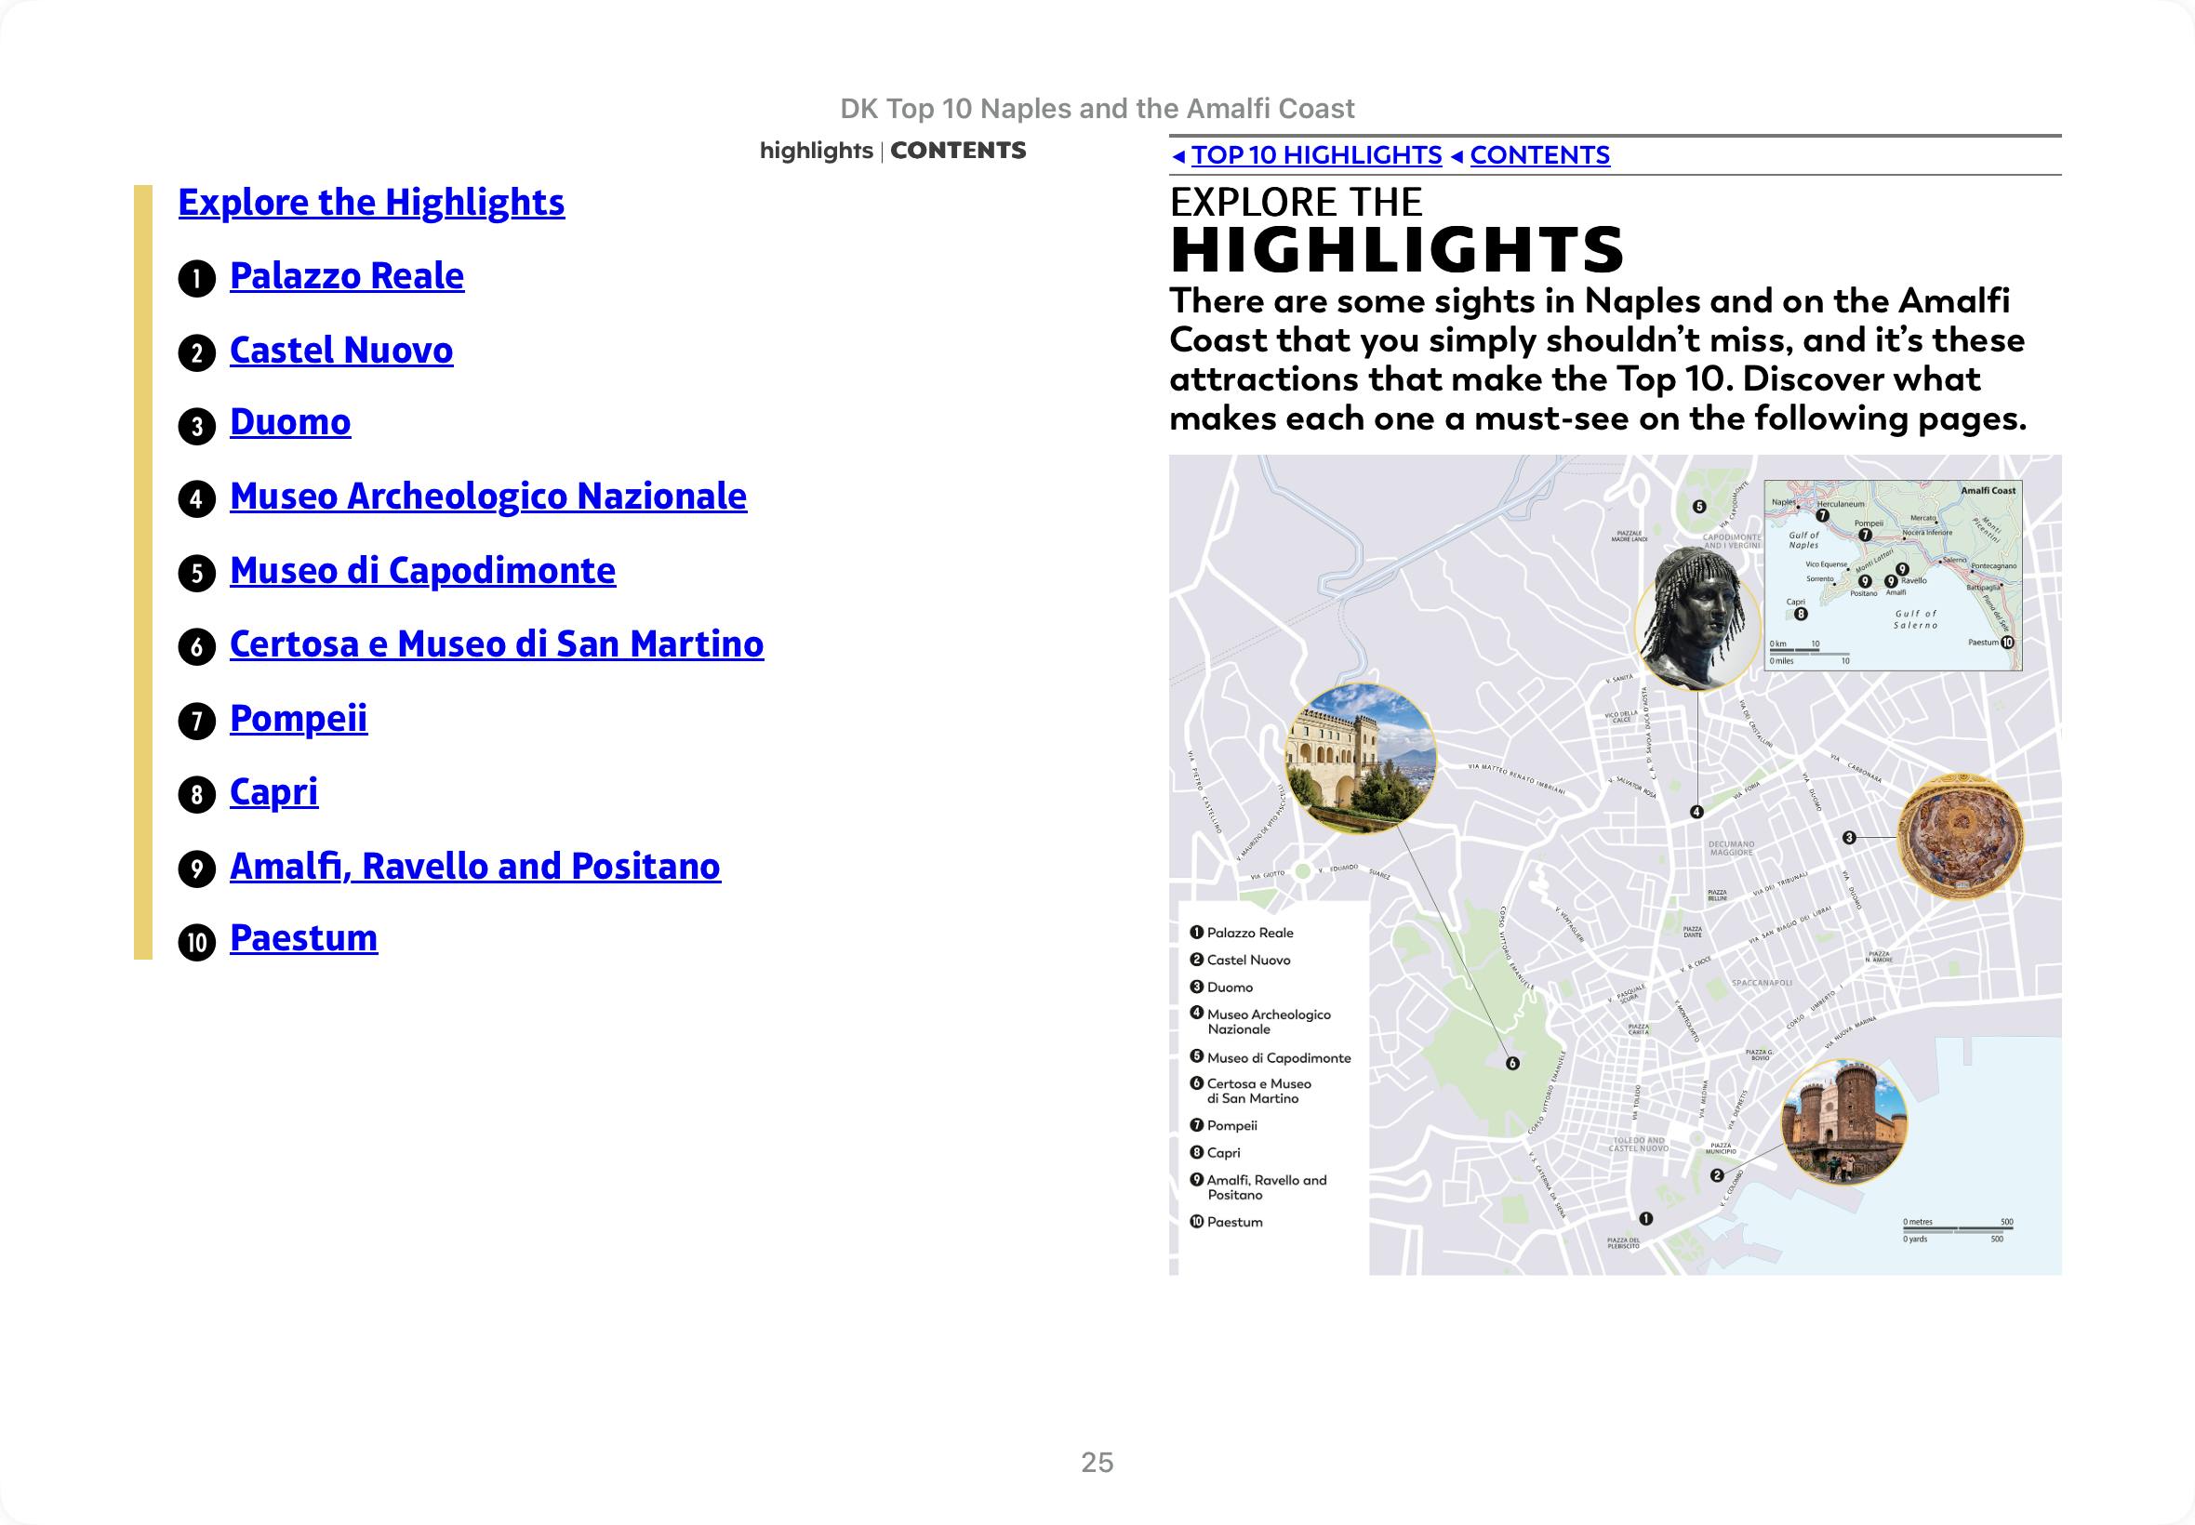Open the Explore the Highlights link
This screenshot has width=2195, height=1525.
(371, 203)
